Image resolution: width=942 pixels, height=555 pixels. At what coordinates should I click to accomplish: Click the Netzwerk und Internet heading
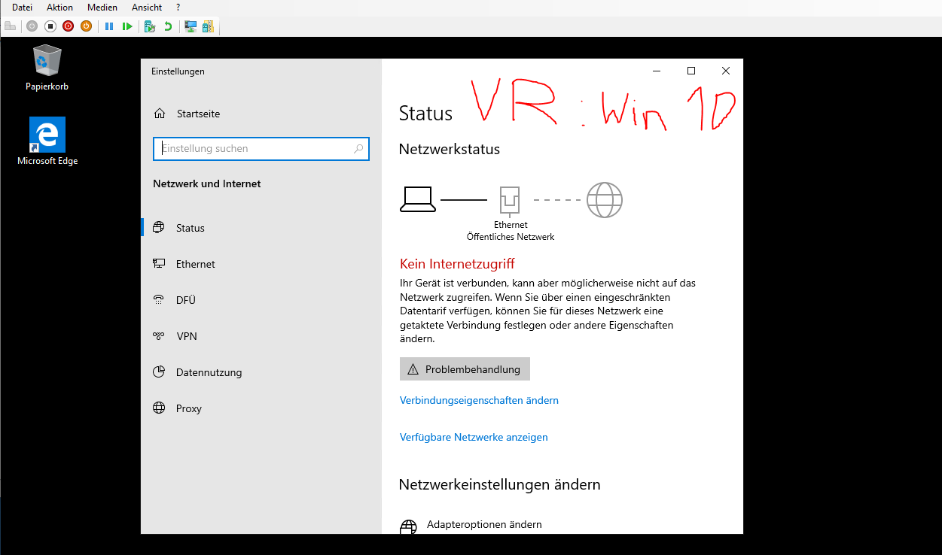click(207, 183)
